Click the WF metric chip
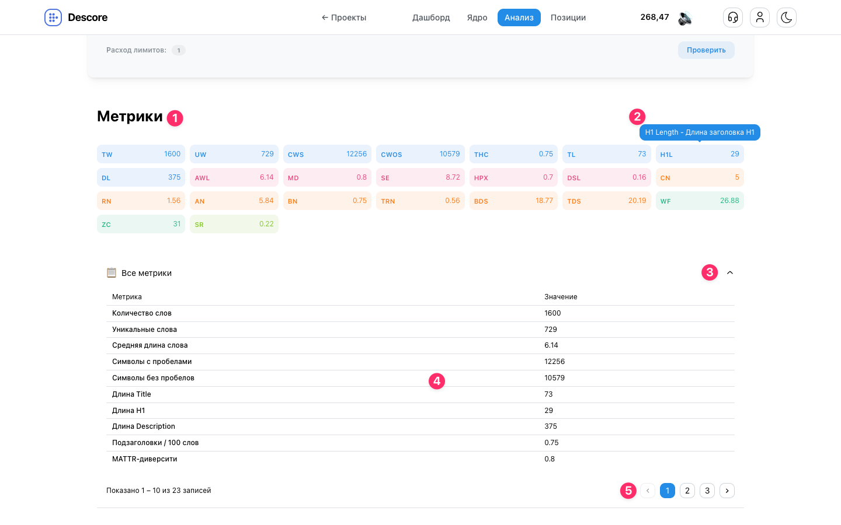The image size is (841, 525). (700, 201)
